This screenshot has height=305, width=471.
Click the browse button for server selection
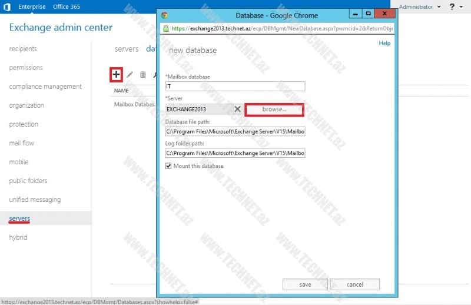click(274, 110)
